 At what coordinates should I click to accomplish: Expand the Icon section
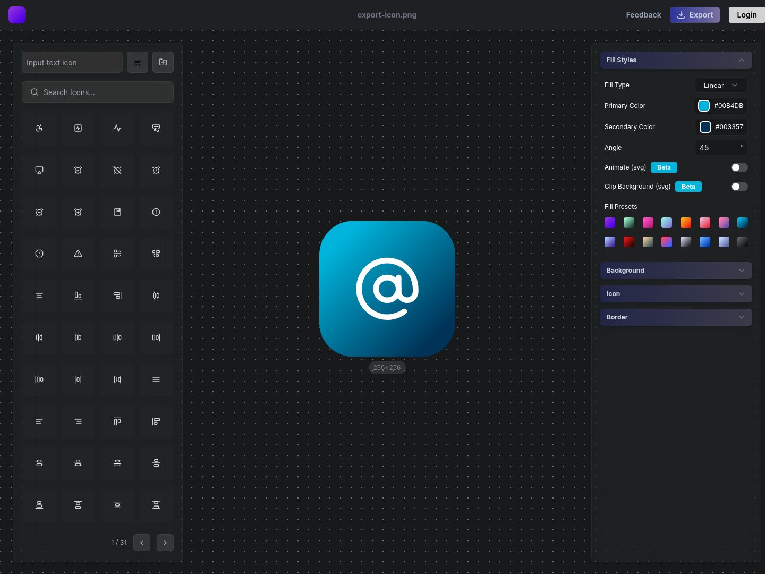pos(676,294)
